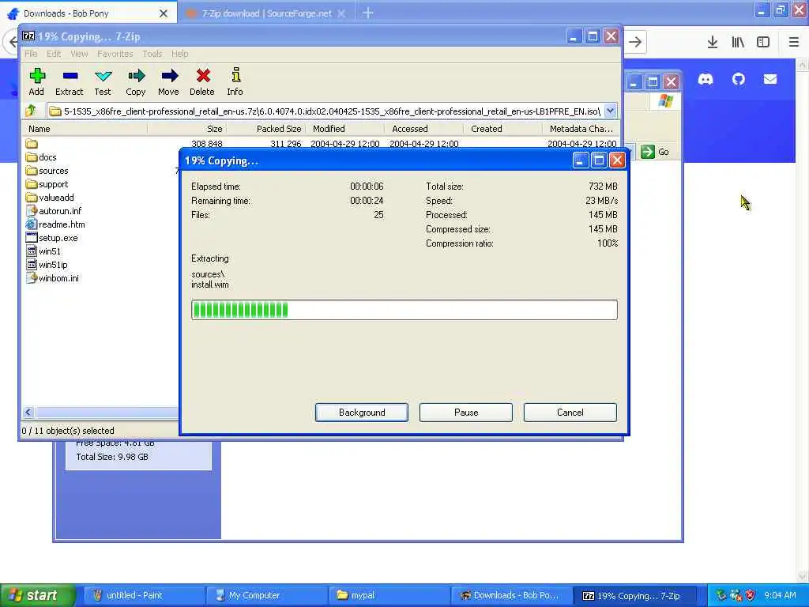Switch to Downloads - Bob Pony taskbar button
Screen dimensions: 809x607
coord(511,595)
